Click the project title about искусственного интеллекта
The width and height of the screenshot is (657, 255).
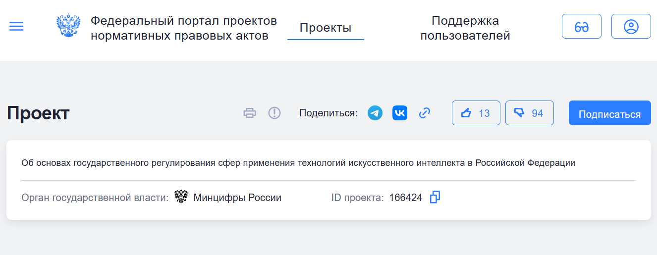[298, 163]
